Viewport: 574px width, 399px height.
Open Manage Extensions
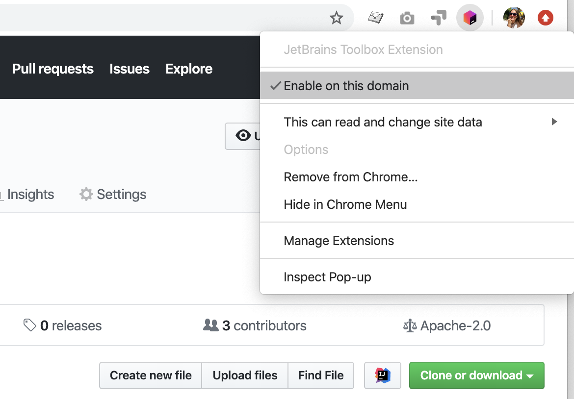pos(417,241)
